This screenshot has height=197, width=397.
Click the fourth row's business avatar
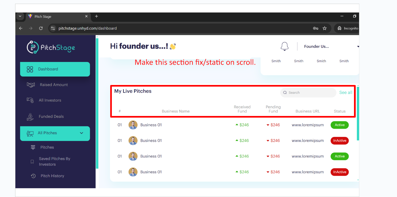[x=133, y=172]
